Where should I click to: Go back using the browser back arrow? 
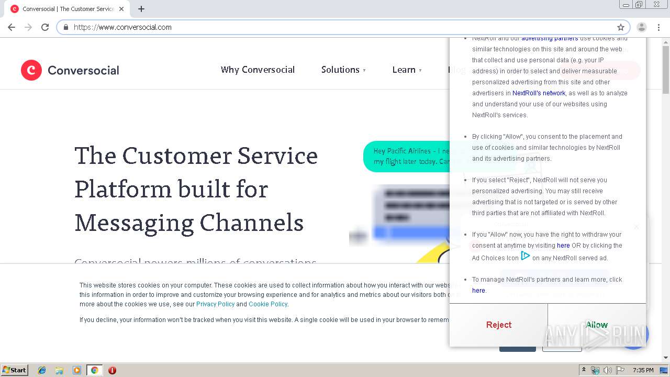[12, 27]
